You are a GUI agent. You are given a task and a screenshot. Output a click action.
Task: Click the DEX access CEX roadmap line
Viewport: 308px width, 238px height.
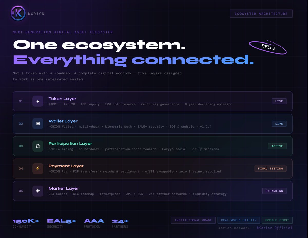click(137, 194)
